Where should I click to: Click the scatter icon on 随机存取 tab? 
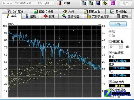(x=85, y=11)
